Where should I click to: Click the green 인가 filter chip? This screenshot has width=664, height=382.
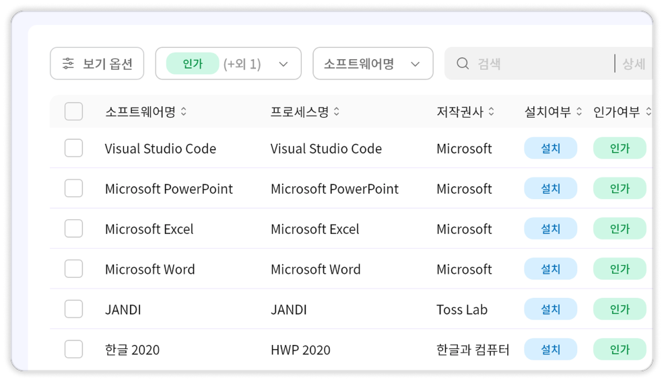coord(193,63)
